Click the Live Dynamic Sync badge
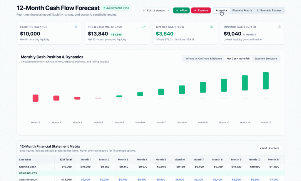 click(116, 8)
